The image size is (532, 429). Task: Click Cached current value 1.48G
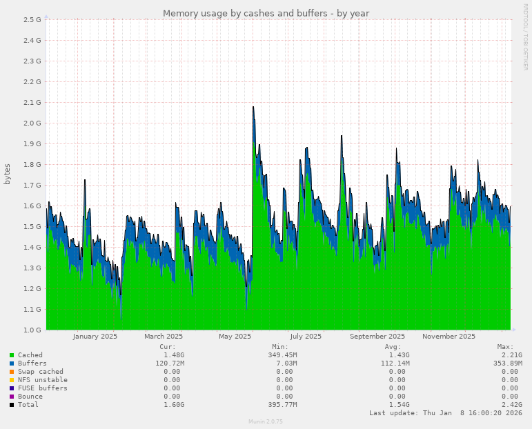(174, 355)
